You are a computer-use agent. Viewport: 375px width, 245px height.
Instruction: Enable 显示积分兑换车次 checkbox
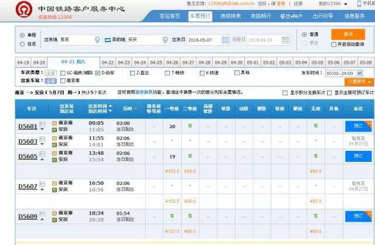(285, 93)
